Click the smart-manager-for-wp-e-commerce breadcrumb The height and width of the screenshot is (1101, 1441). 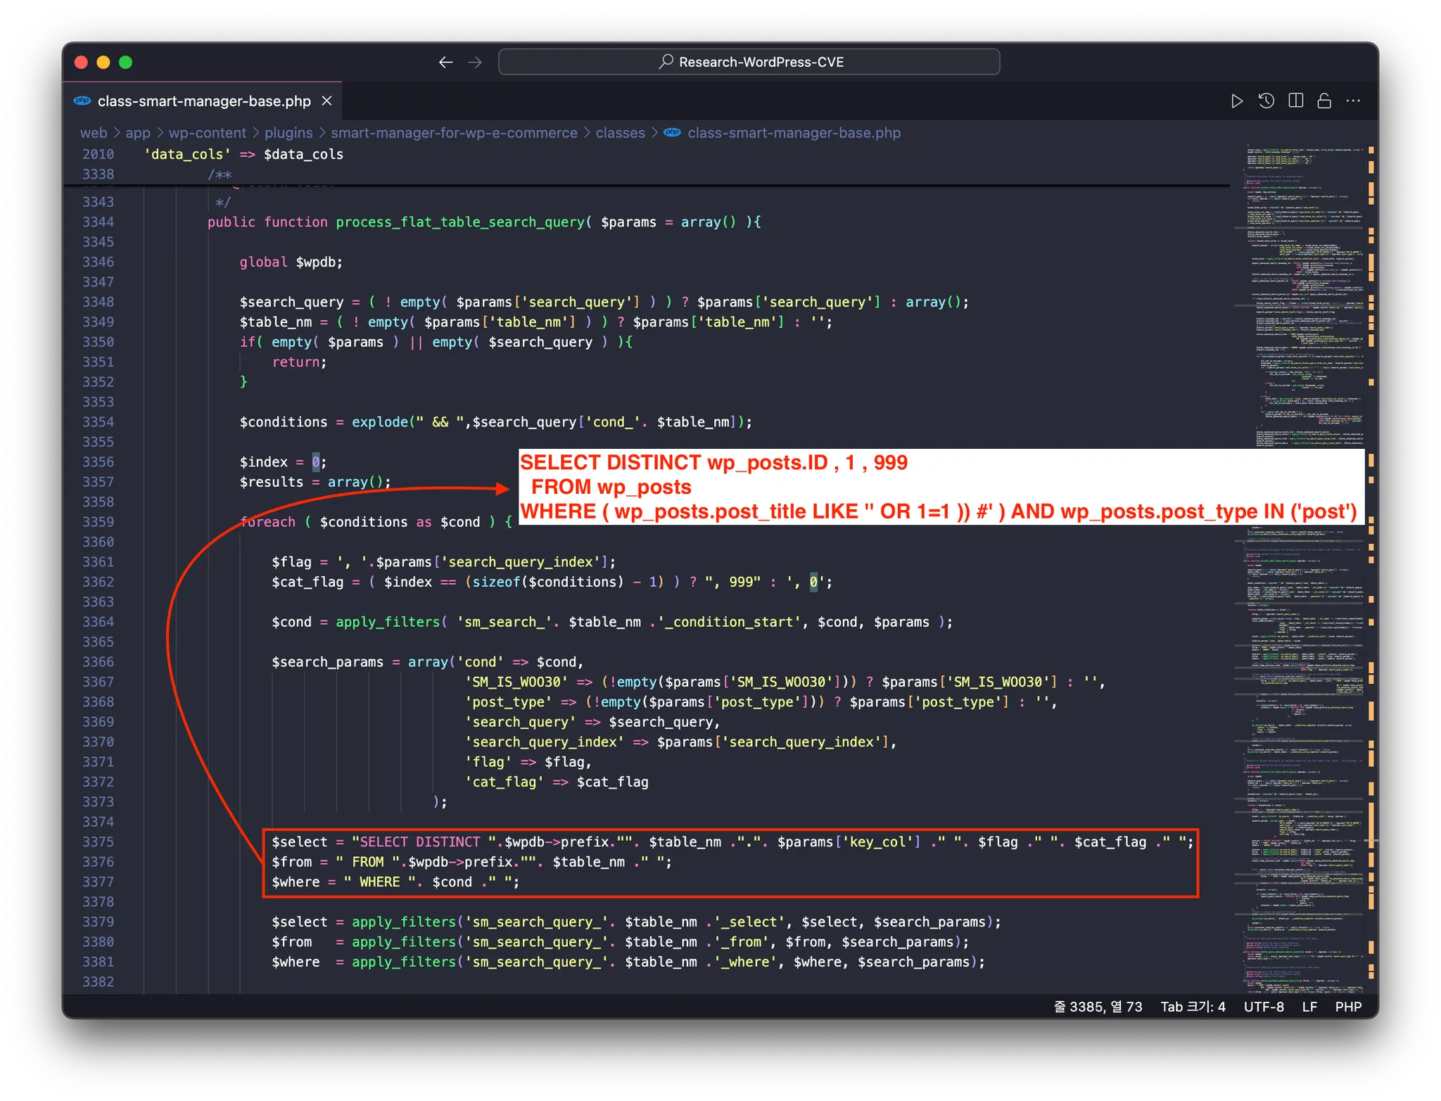(454, 133)
